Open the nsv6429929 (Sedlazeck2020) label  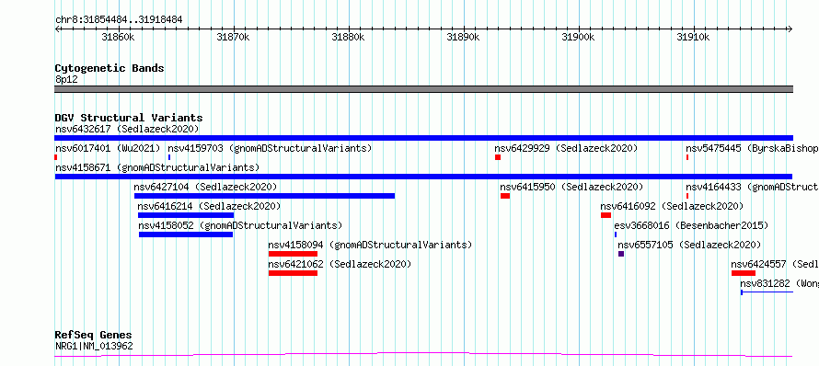[566, 148]
